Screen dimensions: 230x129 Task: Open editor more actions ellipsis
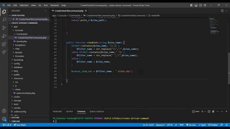pyautogui.click(x=226, y=11)
